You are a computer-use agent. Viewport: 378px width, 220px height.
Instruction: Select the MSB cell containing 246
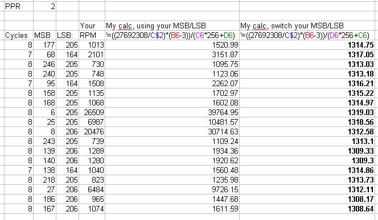(x=44, y=64)
